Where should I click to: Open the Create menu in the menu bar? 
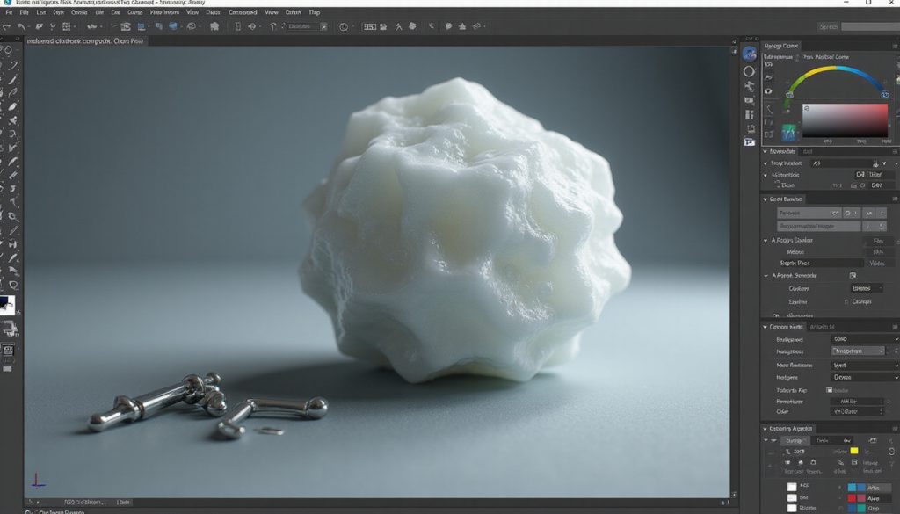(x=79, y=12)
